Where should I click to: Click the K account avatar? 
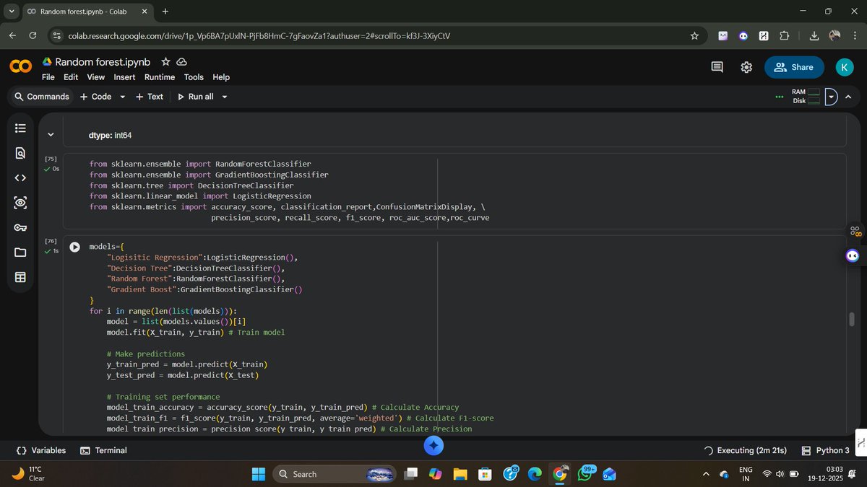(x=845, y=67)
